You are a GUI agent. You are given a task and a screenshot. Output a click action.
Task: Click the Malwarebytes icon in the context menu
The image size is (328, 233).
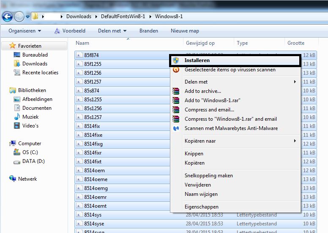point(176,128)
